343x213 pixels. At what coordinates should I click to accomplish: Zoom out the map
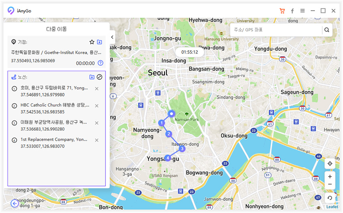330,184
